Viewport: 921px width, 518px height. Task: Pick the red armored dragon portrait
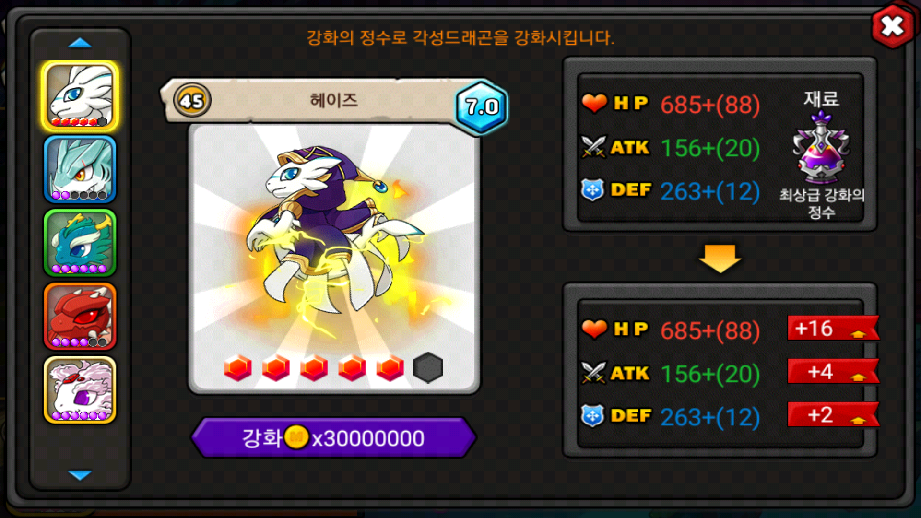click(x=80, y=316)
